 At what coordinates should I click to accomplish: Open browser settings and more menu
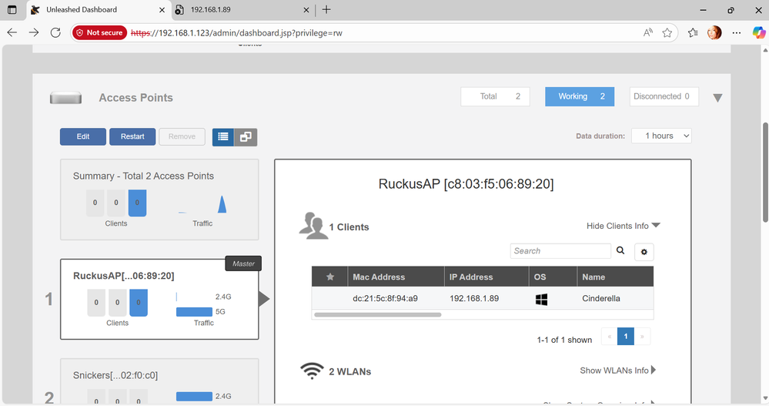[x=737, y=33]
